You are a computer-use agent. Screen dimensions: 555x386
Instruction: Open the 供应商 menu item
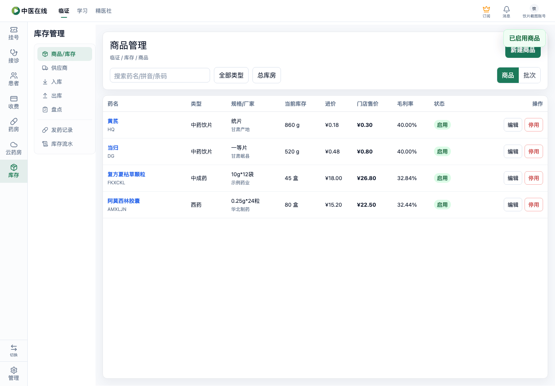(x=65, y=68)
